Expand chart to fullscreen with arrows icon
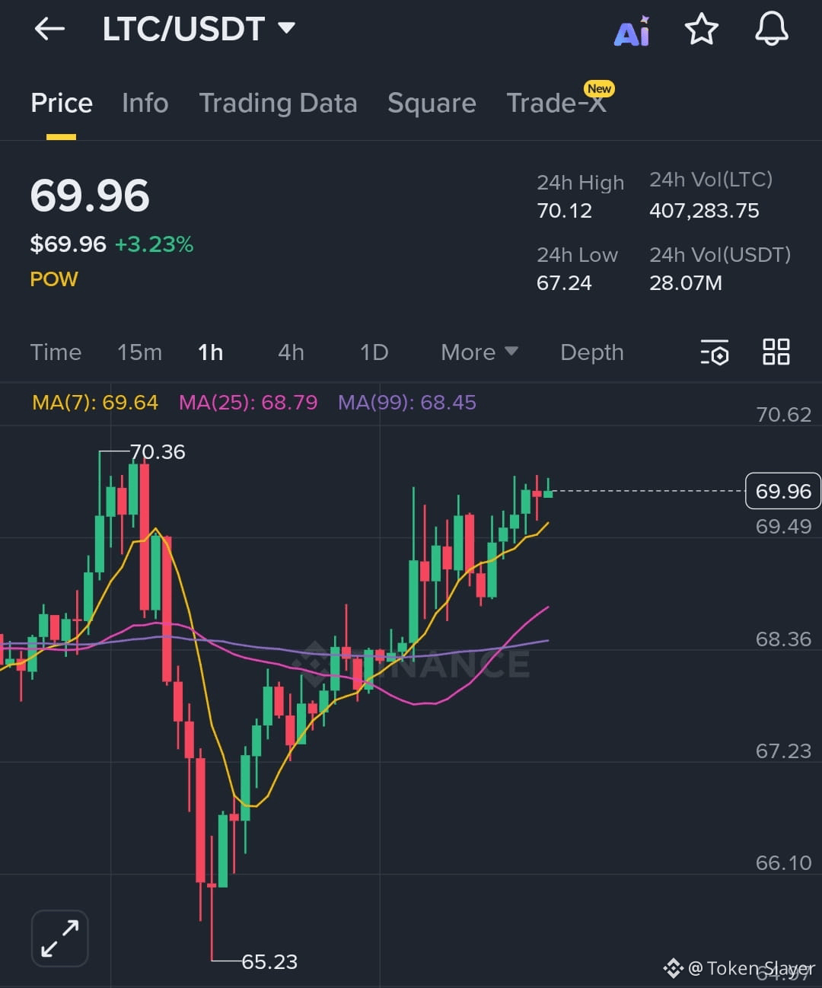Viewport: 822px width, 988px height. pyautogui.click(x=59, y=938)
